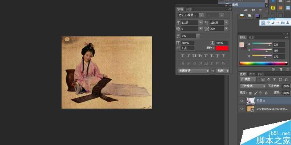Switch to the 段落 tab
This screenshot has width=291, height=145.
[x=189, y=9]
